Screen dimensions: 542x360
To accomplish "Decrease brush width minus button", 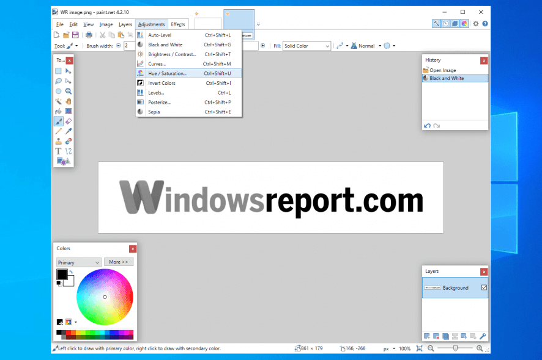I will coord(119,46).
